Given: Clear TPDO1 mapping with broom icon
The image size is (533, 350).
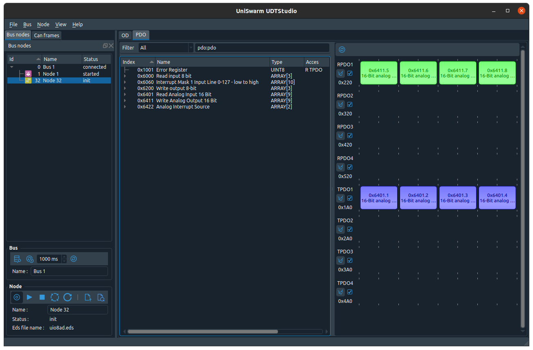Looking at the screenshot, I should (341, 198).
